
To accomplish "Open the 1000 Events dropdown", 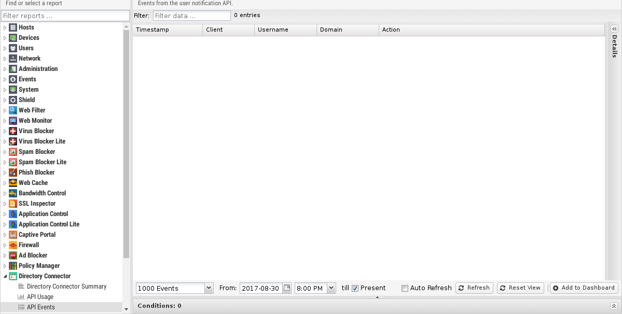I will 209,288.
